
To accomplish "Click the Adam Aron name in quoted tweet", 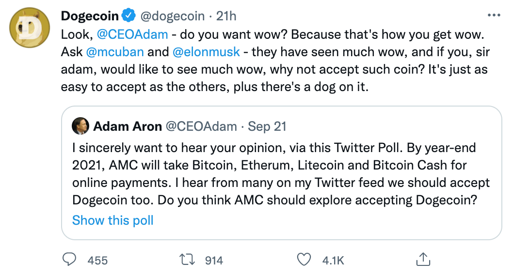I will 127,127.
